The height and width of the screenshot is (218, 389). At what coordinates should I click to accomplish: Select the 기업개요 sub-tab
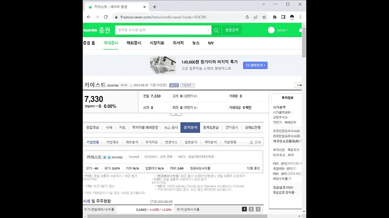click(x=112, y=142)
